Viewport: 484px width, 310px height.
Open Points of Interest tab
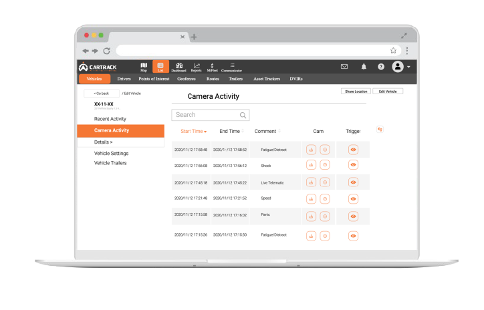point(154,79)
